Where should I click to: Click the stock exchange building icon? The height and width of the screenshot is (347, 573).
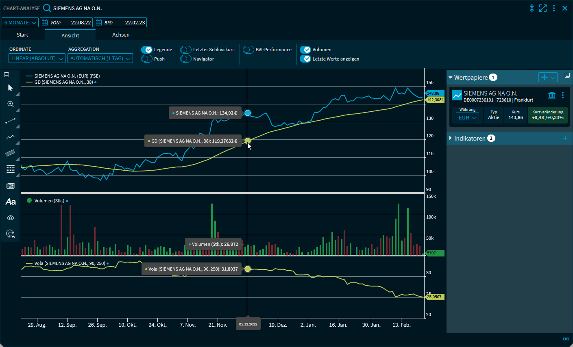(552, 95)
